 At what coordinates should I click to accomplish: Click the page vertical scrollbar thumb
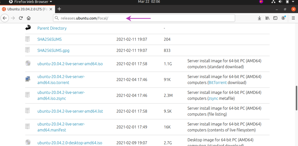click(297, 98)
